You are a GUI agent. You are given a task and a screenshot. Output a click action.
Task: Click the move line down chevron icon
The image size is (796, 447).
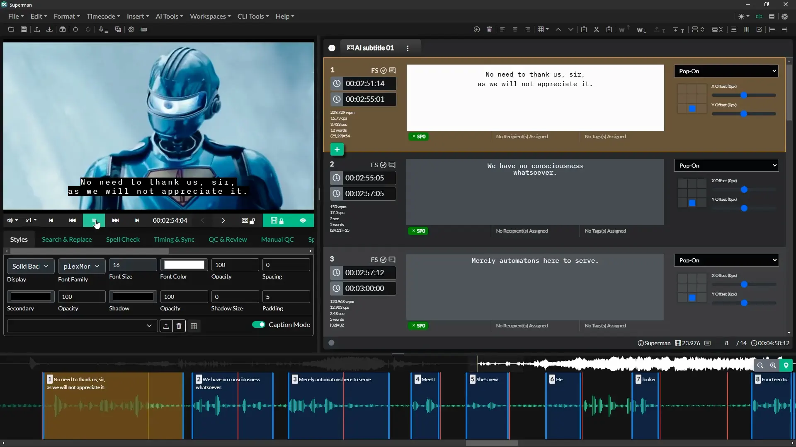click(571, 29)
